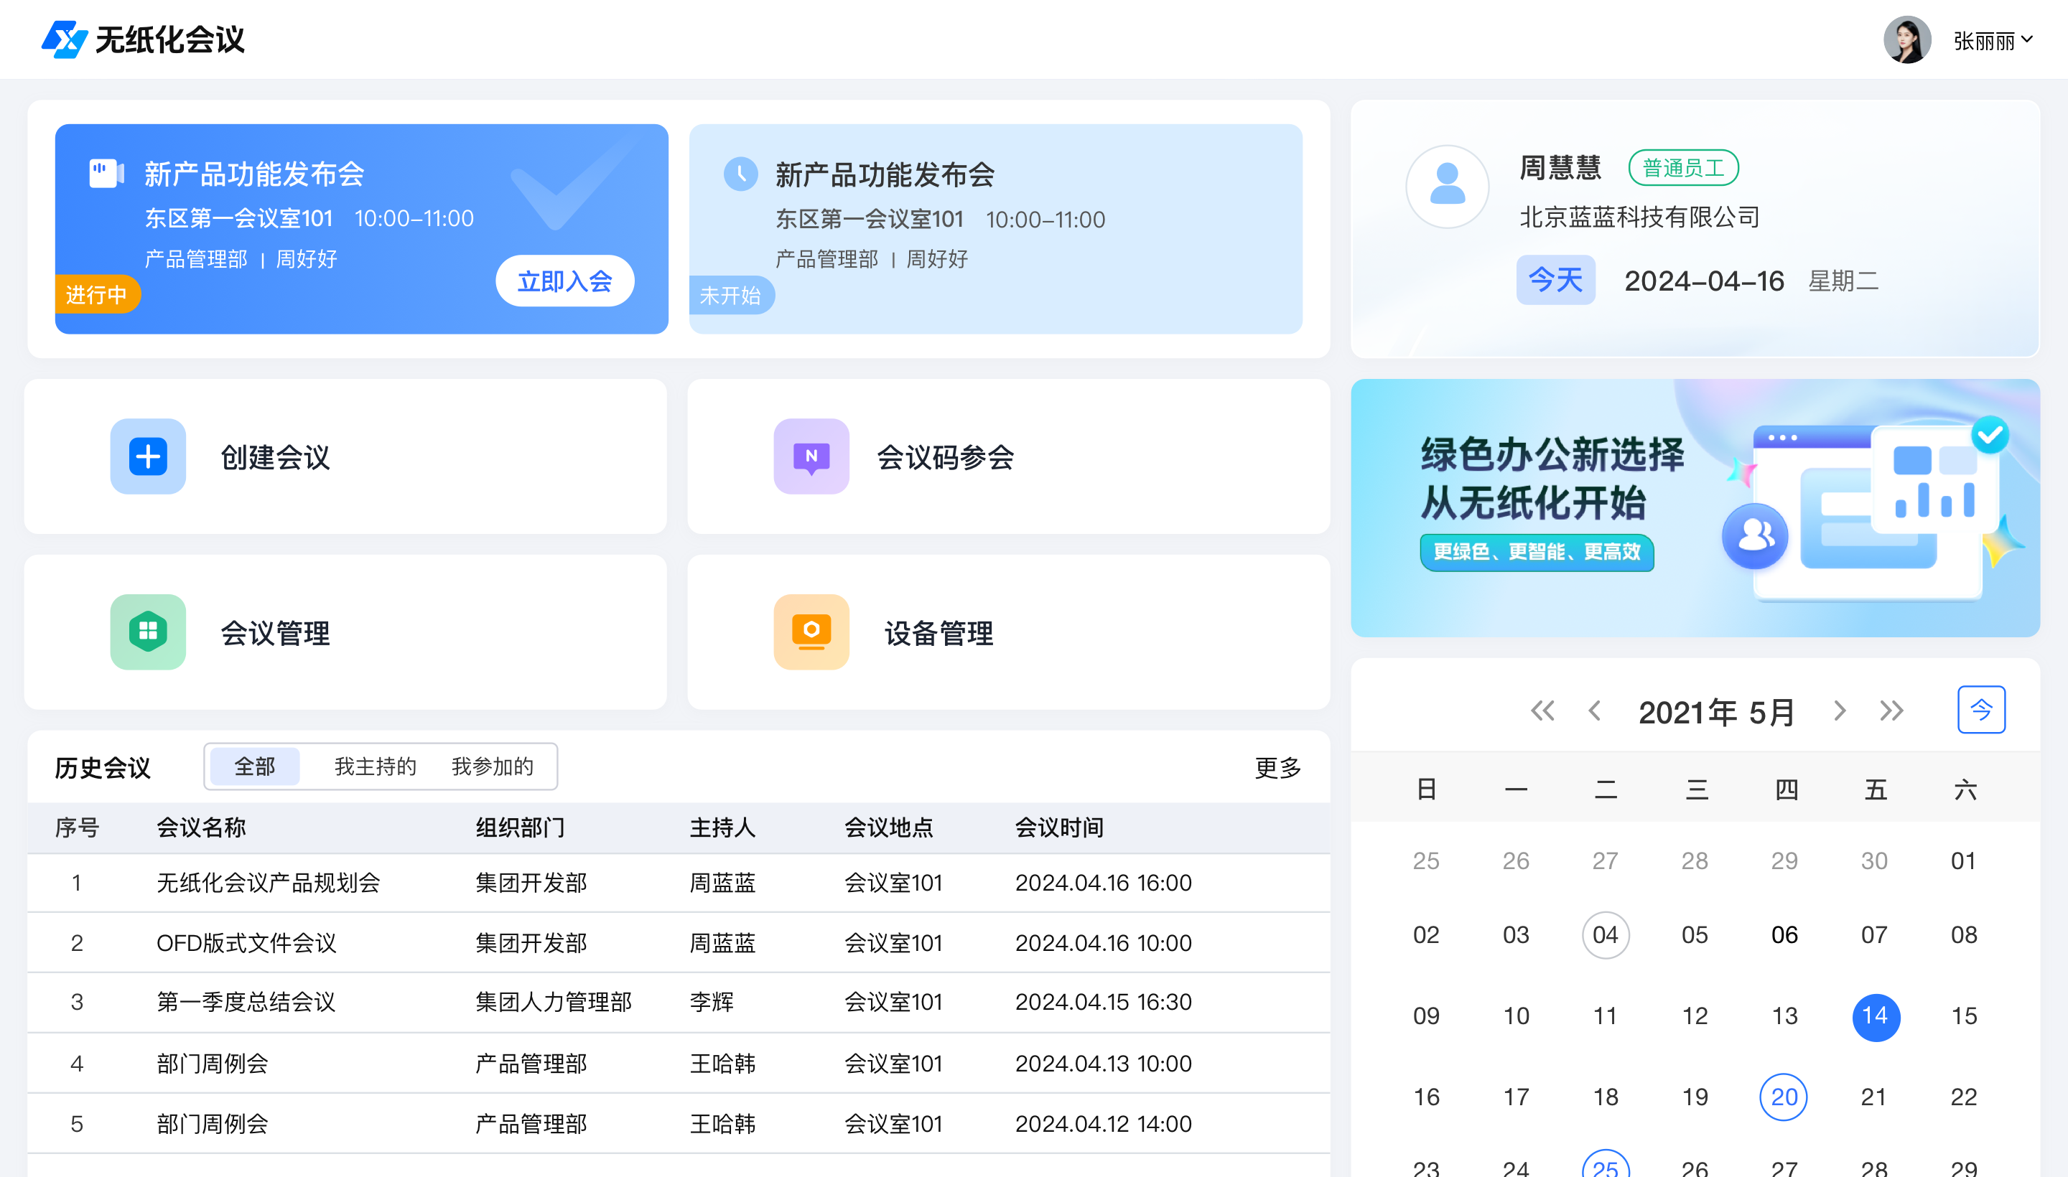The width and height of the screenshot is (2068, 1177).
Task: Expand the 张丽丽 account dropdown
Action: click(x=2026, y=39)
